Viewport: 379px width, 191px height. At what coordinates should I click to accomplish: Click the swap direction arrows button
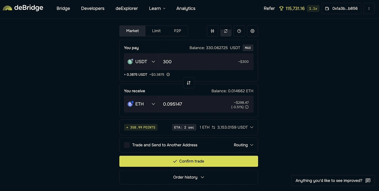click(x=188, y=83)
